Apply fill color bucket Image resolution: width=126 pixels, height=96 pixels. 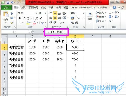(x=28, y=23)
